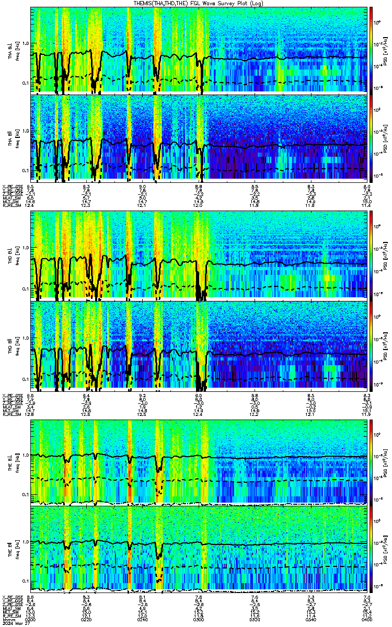Click the PSD color bar of THA B-perpendicular panel
The height and width of the screenshot is (627, 392).
coord(371,50)
